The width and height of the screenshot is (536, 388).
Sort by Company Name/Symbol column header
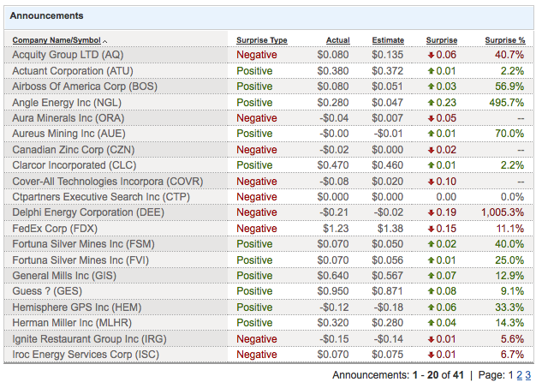coord(57,40)
